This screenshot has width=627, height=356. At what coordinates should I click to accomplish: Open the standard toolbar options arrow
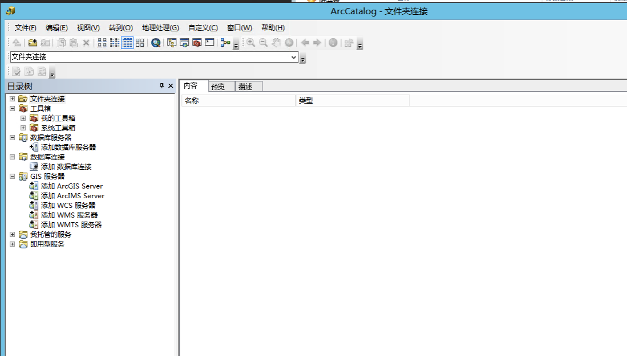pyautogui.click(x=236, y=44)
